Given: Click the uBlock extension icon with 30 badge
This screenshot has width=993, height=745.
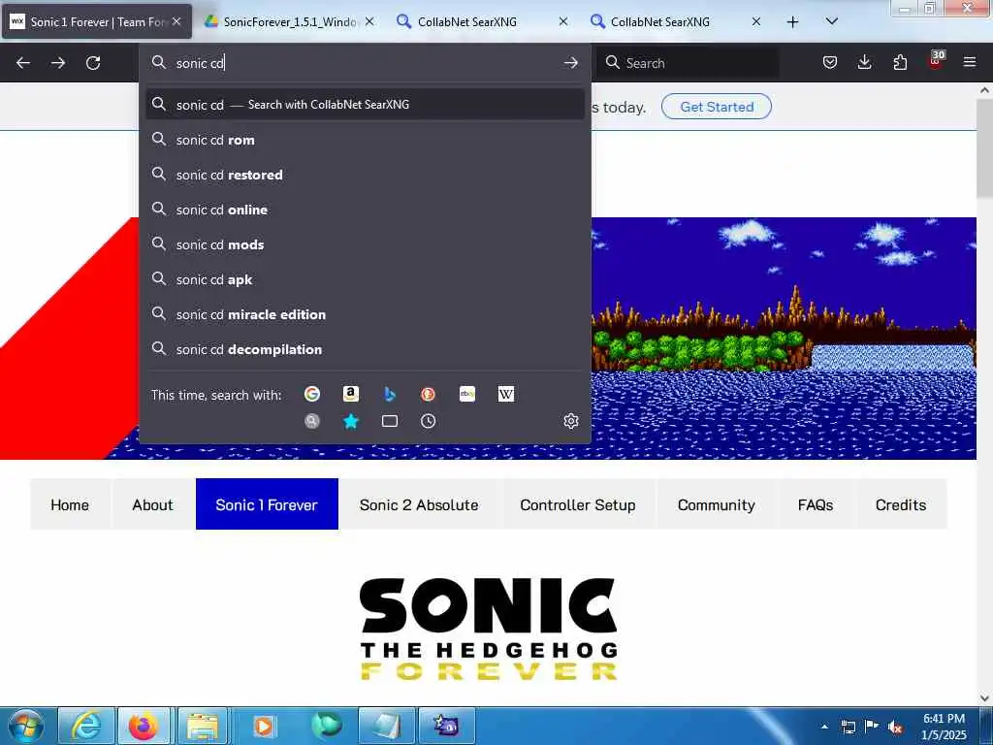Looking at the screenshot, I should click(x=936, y=60).
